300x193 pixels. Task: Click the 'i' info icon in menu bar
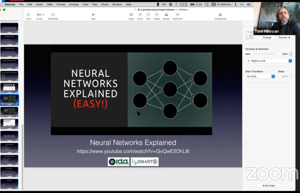(x=235, y=4)
